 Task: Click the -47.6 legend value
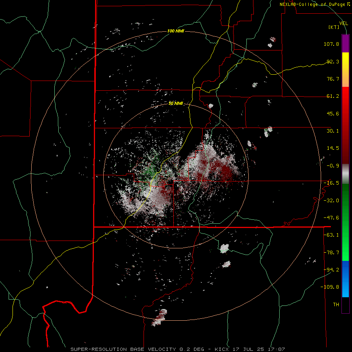[x=331, y=218]
